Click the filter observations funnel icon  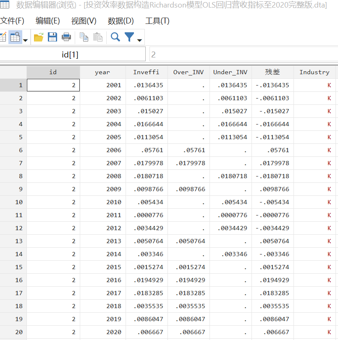[x=129, y=37]
